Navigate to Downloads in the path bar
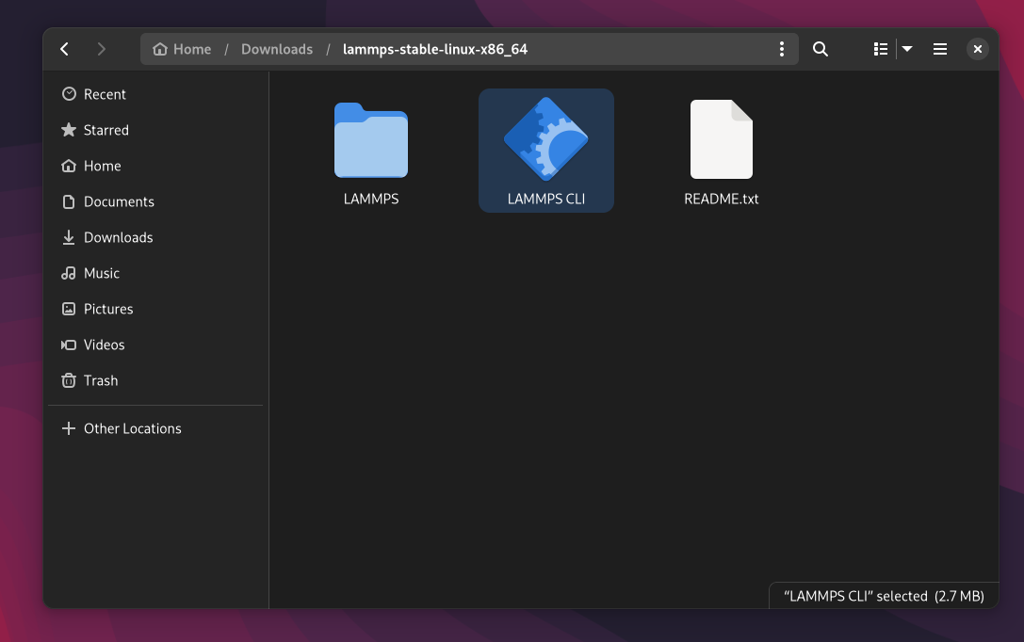Viewport: 1024px width, 642px height. (x=277, y=49)
